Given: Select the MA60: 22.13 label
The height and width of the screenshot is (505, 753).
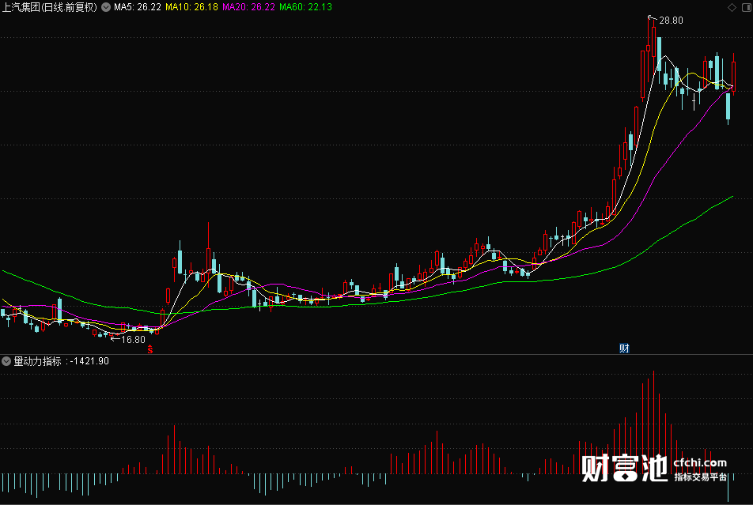Looking at the screenshot, I should tap(305, 7).
